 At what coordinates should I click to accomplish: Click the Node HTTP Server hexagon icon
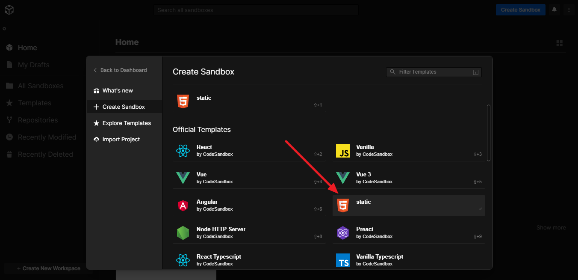183,233
